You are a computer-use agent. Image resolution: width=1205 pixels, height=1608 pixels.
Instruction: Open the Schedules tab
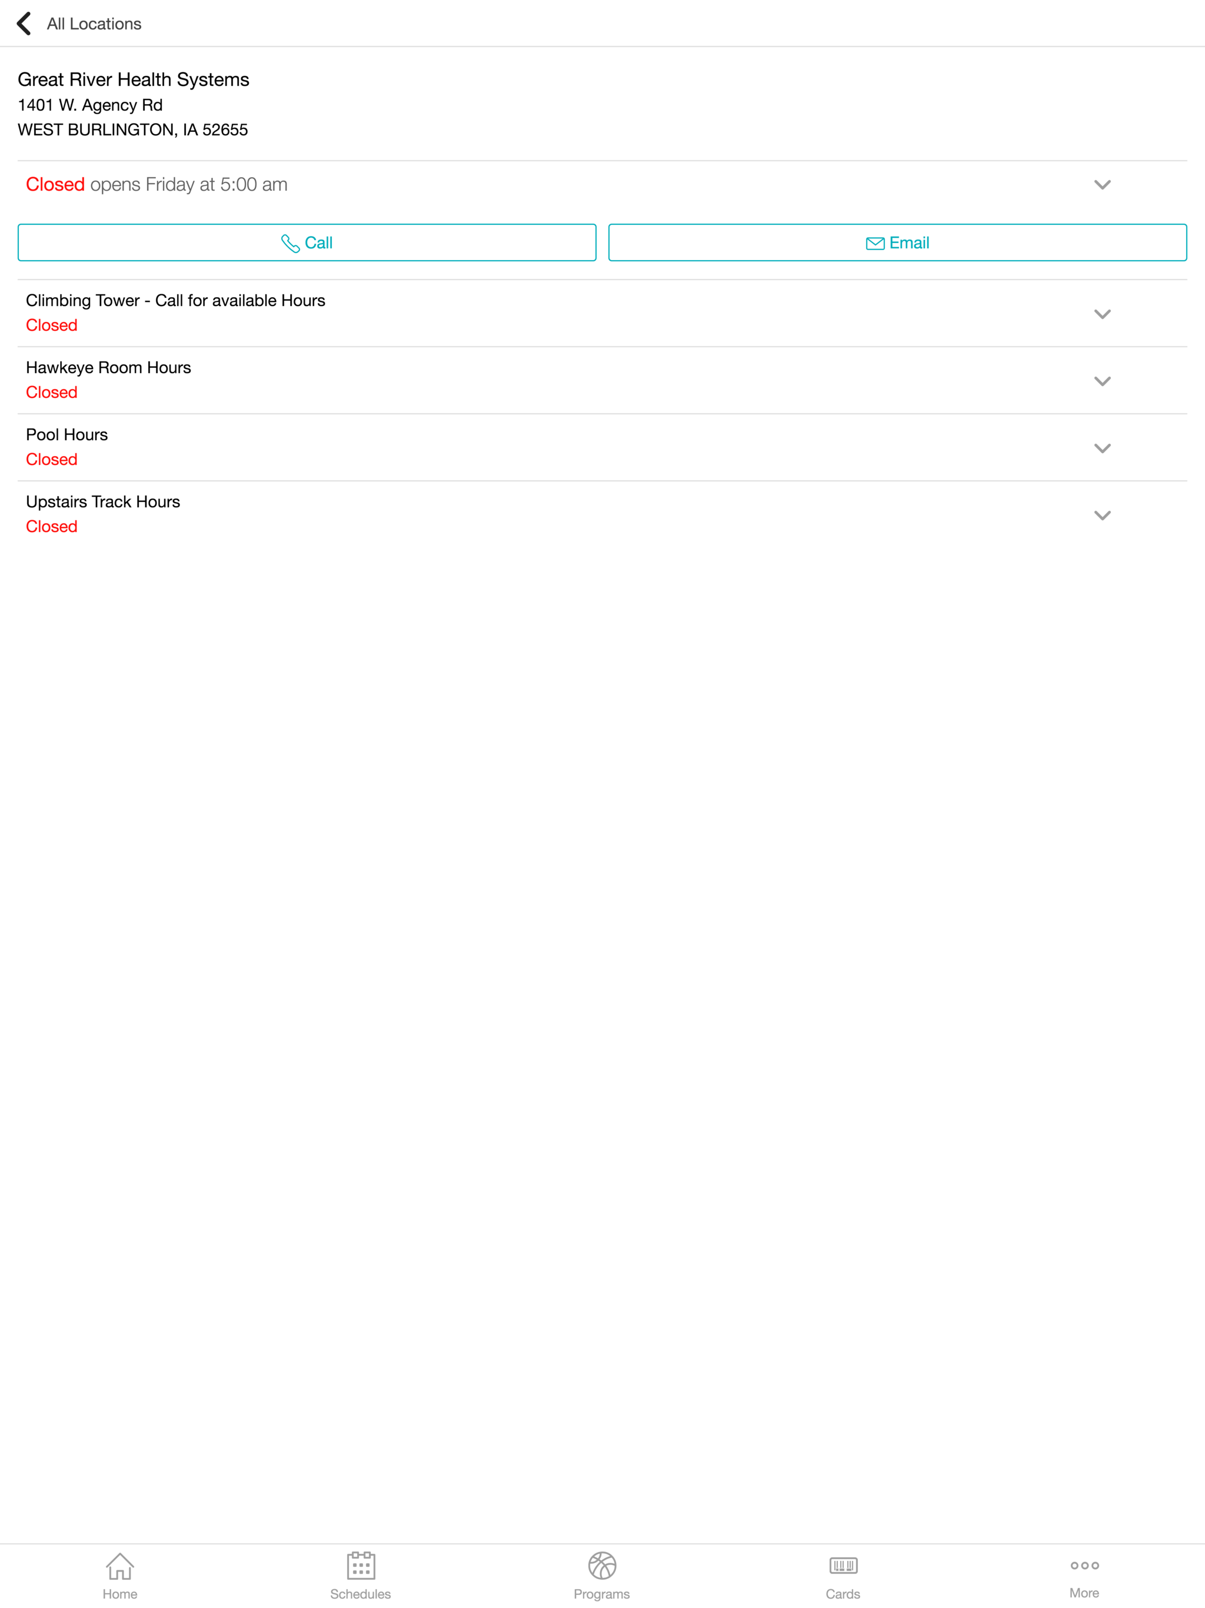[x=361, y=1575]
